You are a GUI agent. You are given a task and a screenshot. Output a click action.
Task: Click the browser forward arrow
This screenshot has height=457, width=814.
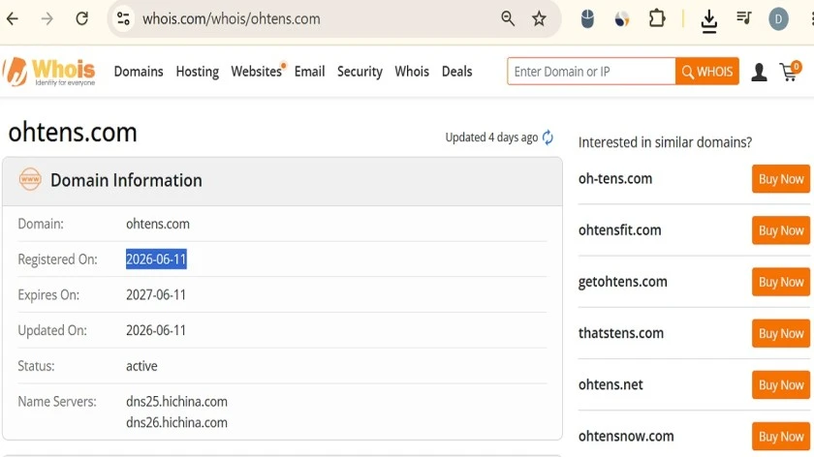point(47,19)
